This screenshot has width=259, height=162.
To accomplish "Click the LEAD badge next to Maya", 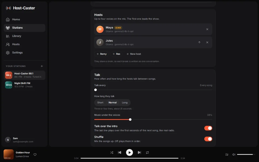I will [x=118, y=28].
